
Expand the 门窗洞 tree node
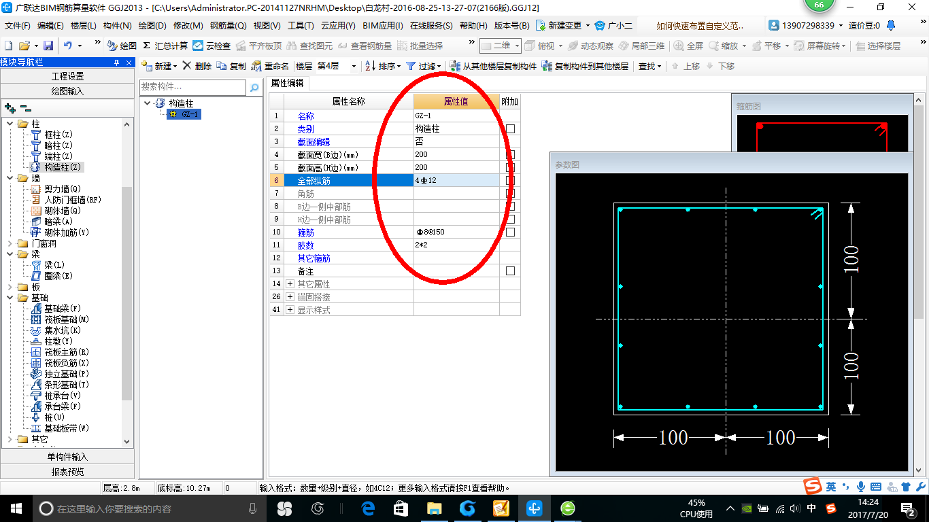click(10, 243)
